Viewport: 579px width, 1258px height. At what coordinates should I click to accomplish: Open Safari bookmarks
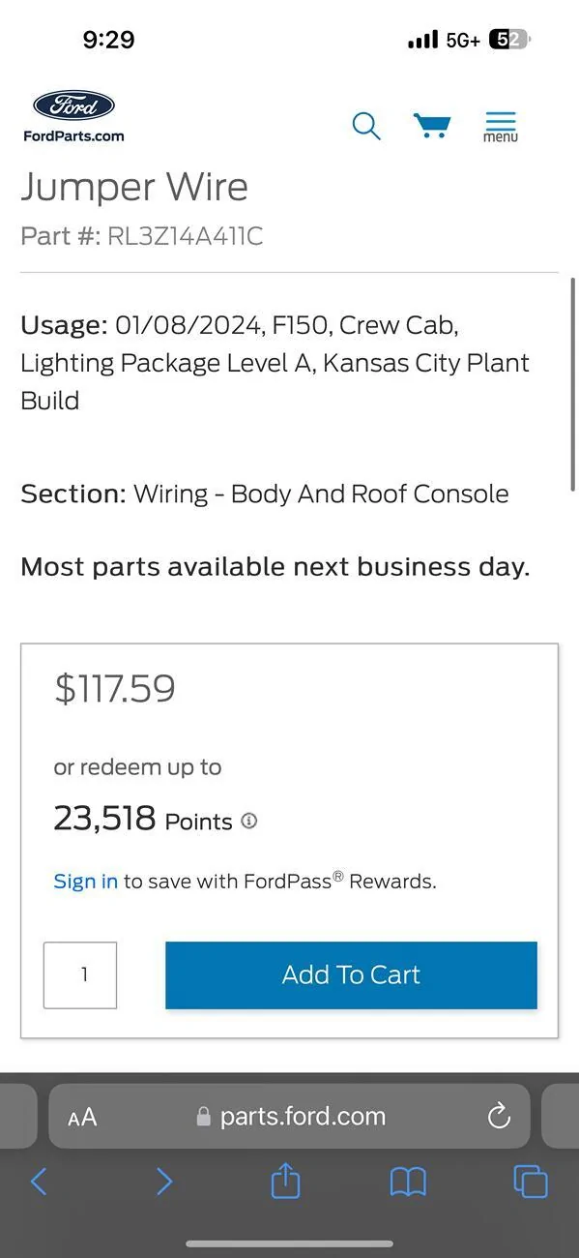[x=407, y=1182]
